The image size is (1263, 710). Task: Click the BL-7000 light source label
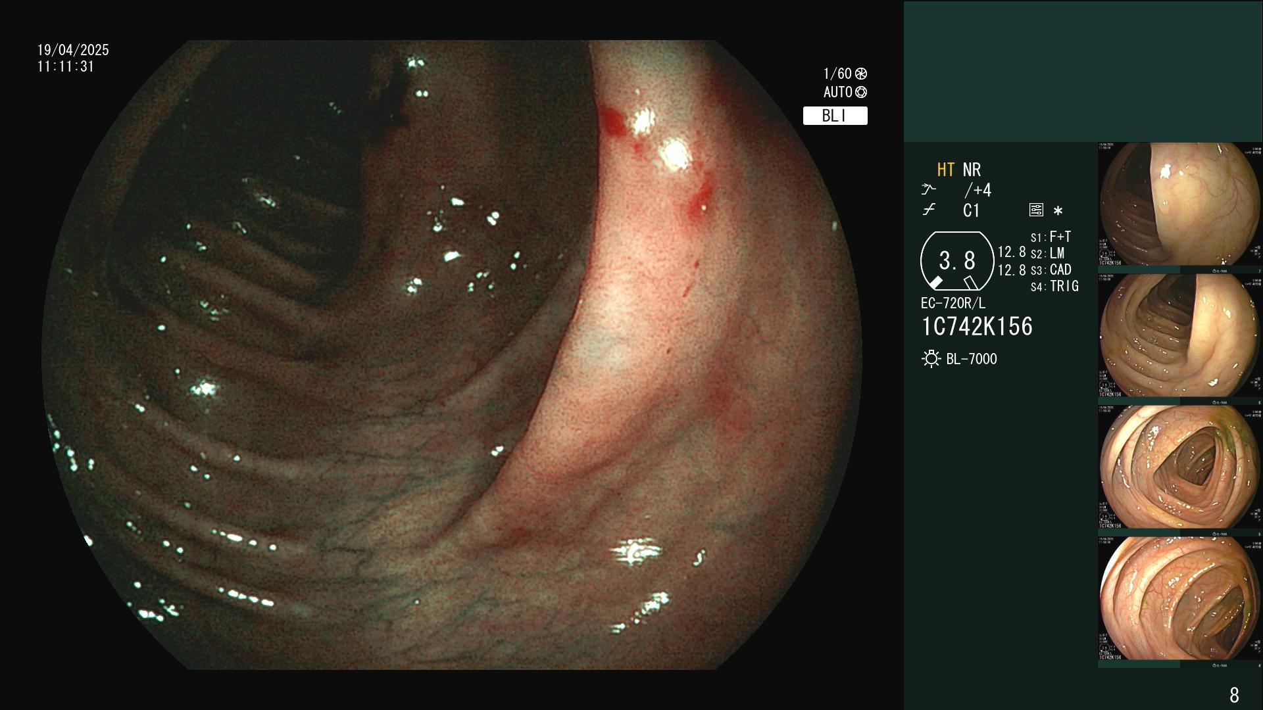(x=972, y=359)
